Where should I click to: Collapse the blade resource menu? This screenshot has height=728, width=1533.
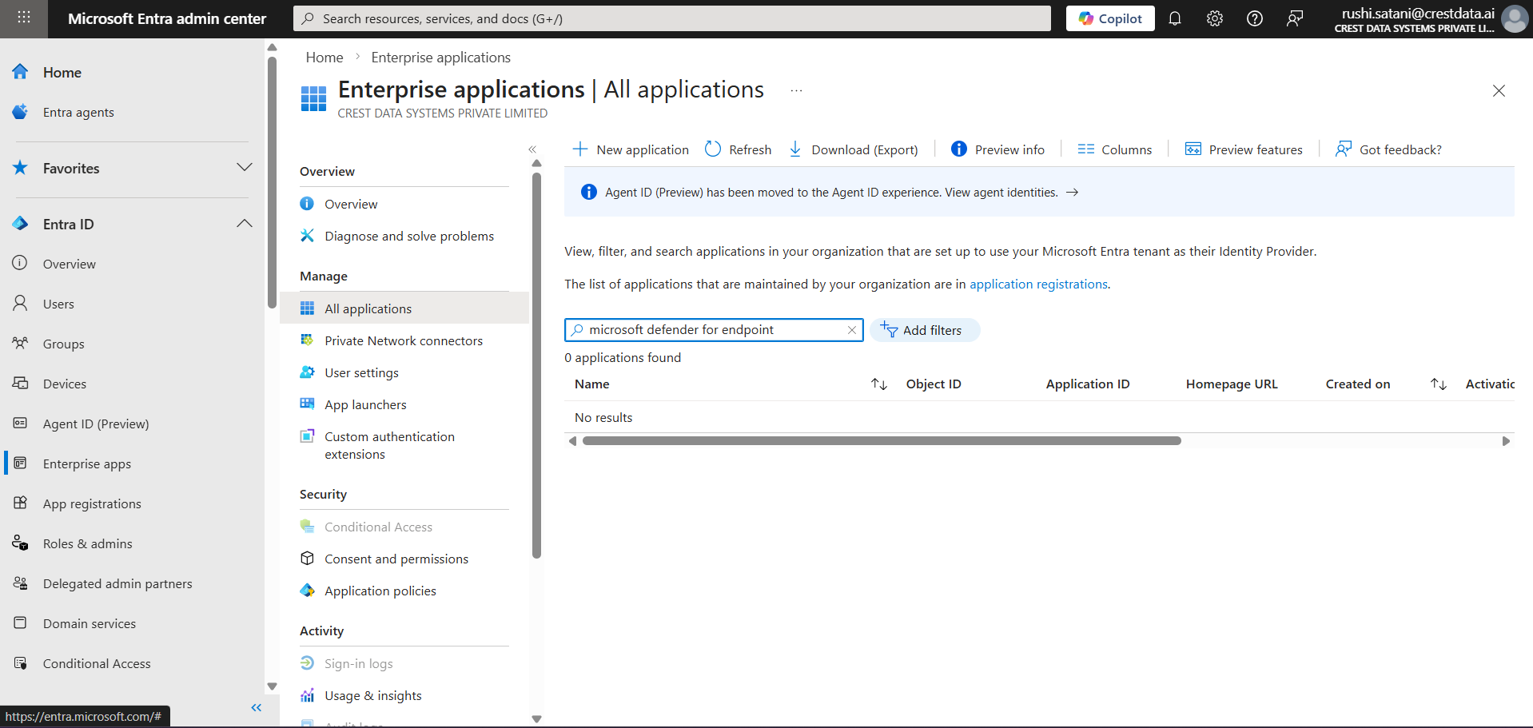point(532,149)
